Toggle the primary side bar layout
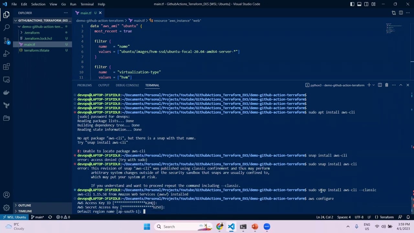Image resolution: width=414 pixels, height=233 pixels. [x=352, y=4]
